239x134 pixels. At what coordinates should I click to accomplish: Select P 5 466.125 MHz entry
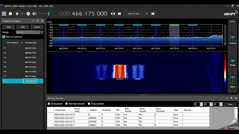pyautogui.click(x=23, y=67)
